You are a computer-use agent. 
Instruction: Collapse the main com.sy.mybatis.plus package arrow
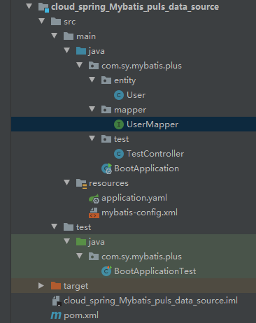79,65
